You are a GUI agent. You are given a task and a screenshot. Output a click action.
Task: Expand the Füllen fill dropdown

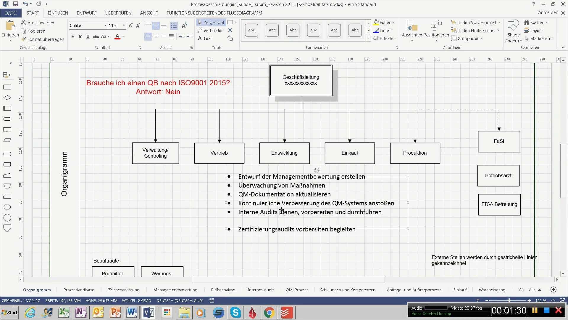tap(393, 23)
